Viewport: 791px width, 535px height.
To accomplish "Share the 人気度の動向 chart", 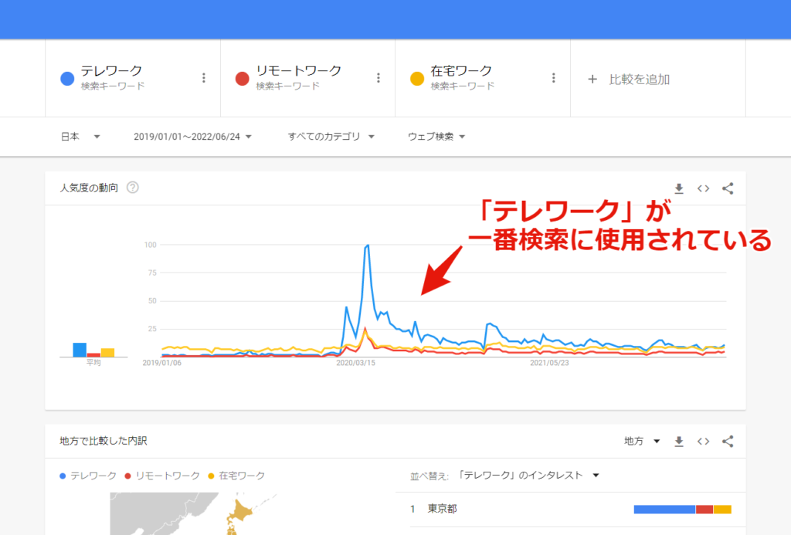I will (728, 188).
